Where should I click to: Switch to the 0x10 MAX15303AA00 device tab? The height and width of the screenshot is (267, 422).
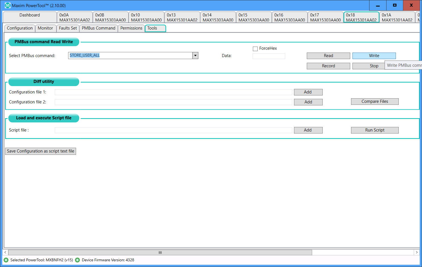point(146,17)
